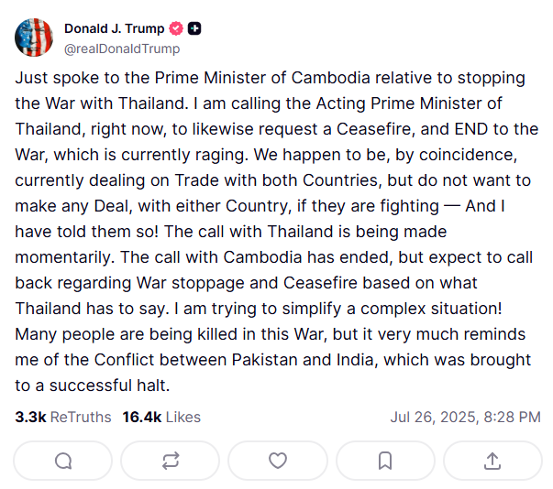Click the 3.3k count number

coord(30,418)
